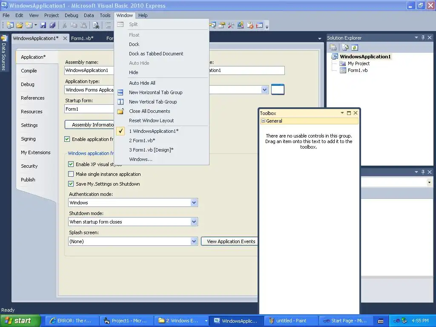Switch to 3 Form1.vb [Design]* window entry

pyautogui.click(x=151, y=150)
